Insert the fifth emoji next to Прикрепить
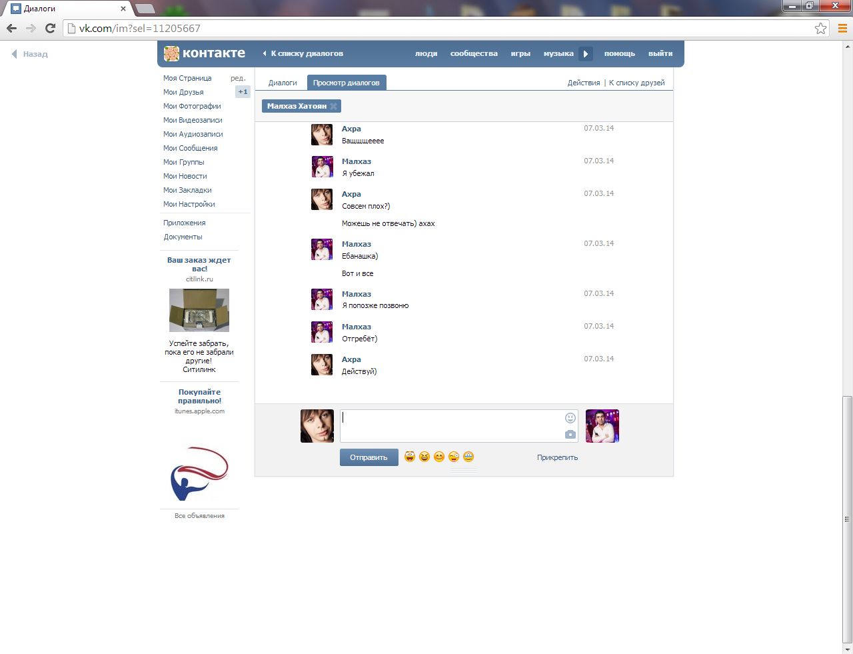This screenshot has height=654, width=853. pyautogui.click(x=468, y=457)
